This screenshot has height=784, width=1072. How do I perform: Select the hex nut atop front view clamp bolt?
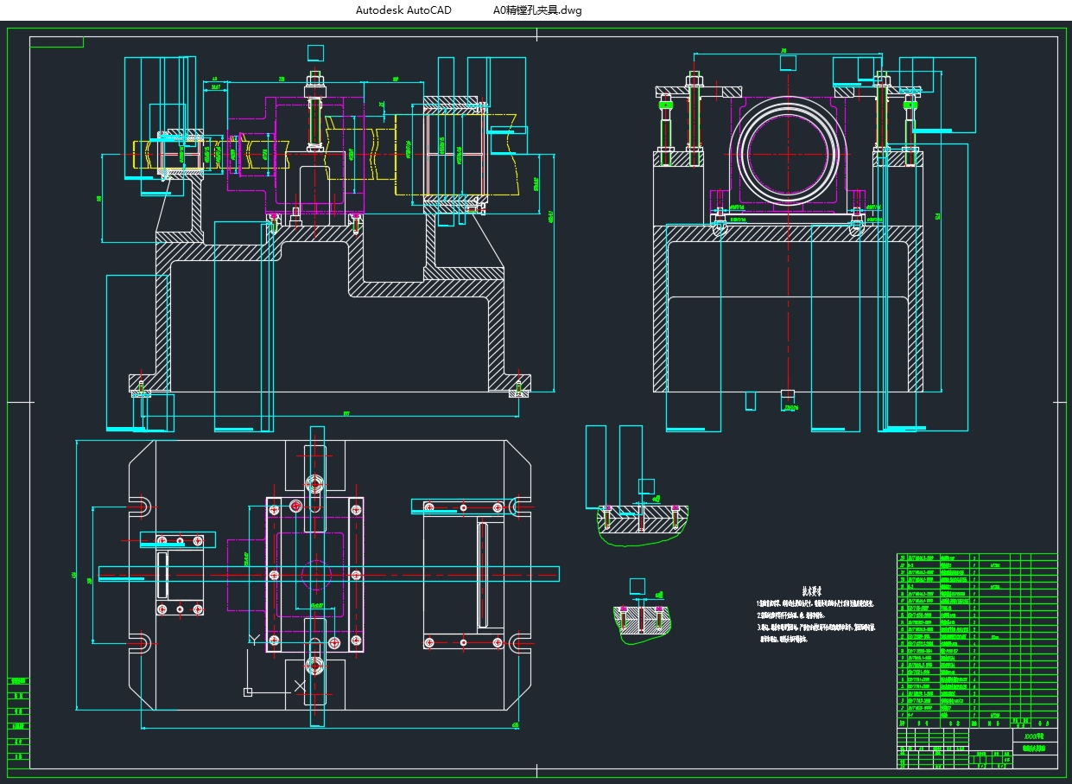coord(314,80)
